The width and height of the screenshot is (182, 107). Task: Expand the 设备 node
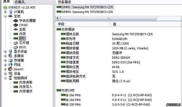click(x=5, y=74)
